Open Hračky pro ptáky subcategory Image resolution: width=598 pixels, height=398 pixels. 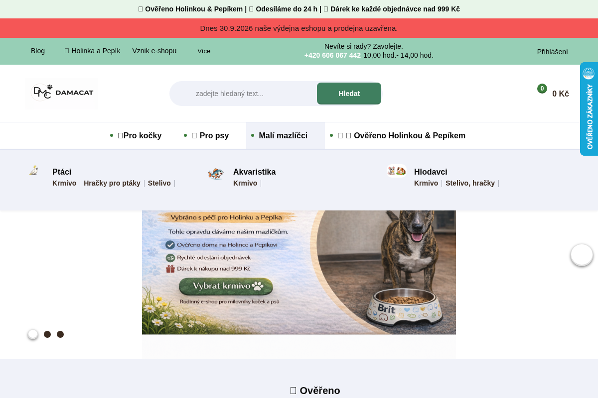click(x=112, y=183)
